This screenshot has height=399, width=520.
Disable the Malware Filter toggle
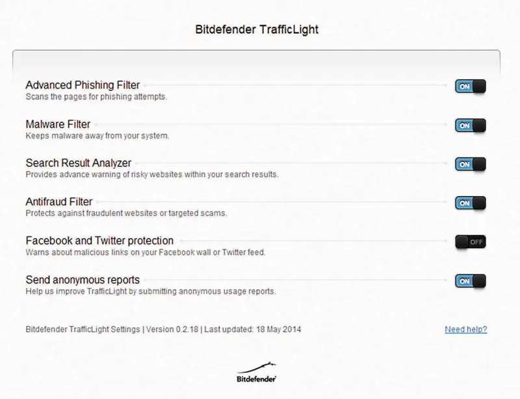(471, 125)
